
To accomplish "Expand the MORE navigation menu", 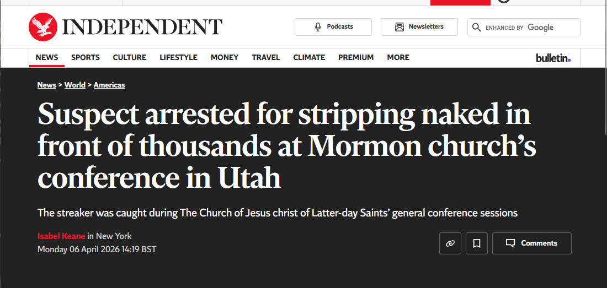I will click(398, 57).
